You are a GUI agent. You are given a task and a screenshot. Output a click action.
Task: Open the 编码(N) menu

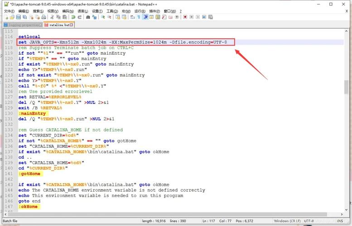[x=68, y=11]
